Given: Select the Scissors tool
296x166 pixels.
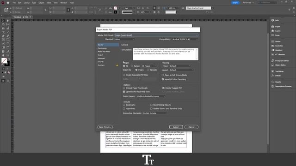Looking at the screenshot, I should tap(3, 44).
